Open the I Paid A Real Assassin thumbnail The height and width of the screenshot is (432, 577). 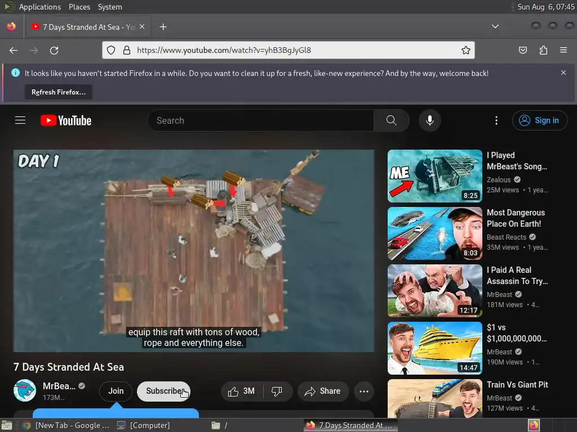click(x=435, y=291)
